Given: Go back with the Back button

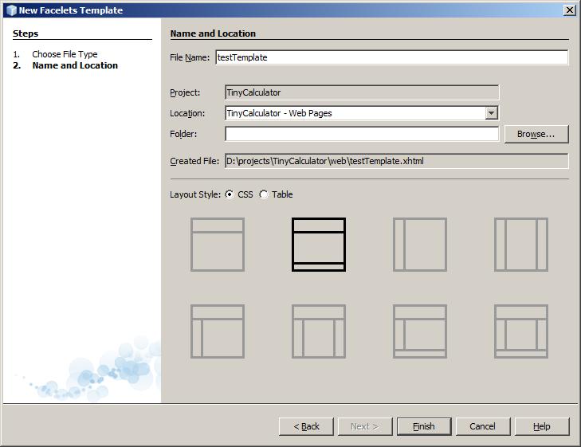Looking at the screenshot, I should 306,426.
